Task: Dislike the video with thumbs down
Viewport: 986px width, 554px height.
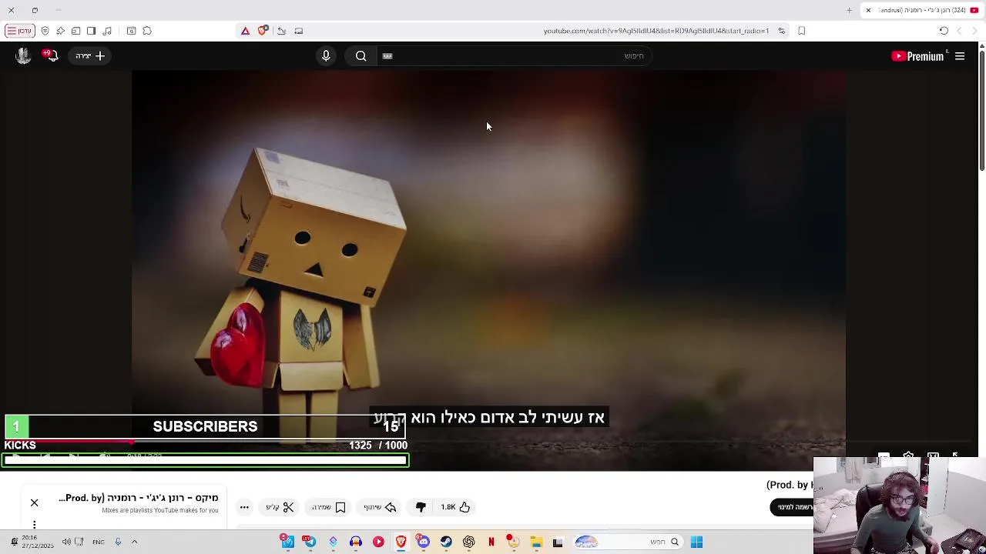Action: (x=421, y=507)
